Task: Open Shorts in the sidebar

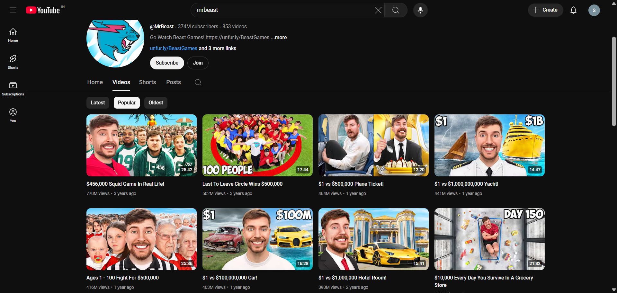Action: [x=13, y=62]
